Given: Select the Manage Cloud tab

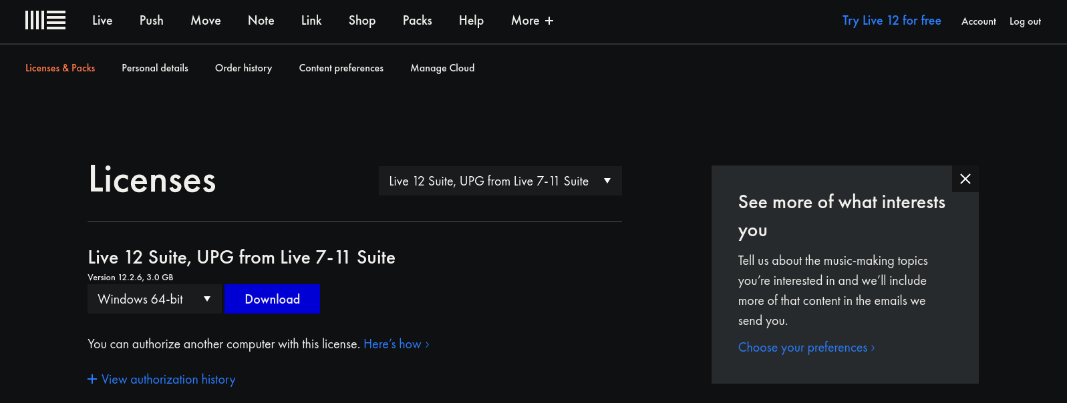Looking at the screenshot, I should [x=442, y=68].
